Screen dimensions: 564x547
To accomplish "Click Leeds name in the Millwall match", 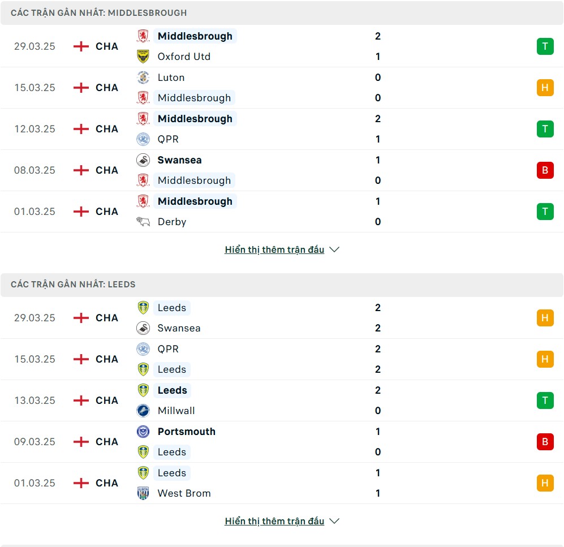I will pos(173,390).
